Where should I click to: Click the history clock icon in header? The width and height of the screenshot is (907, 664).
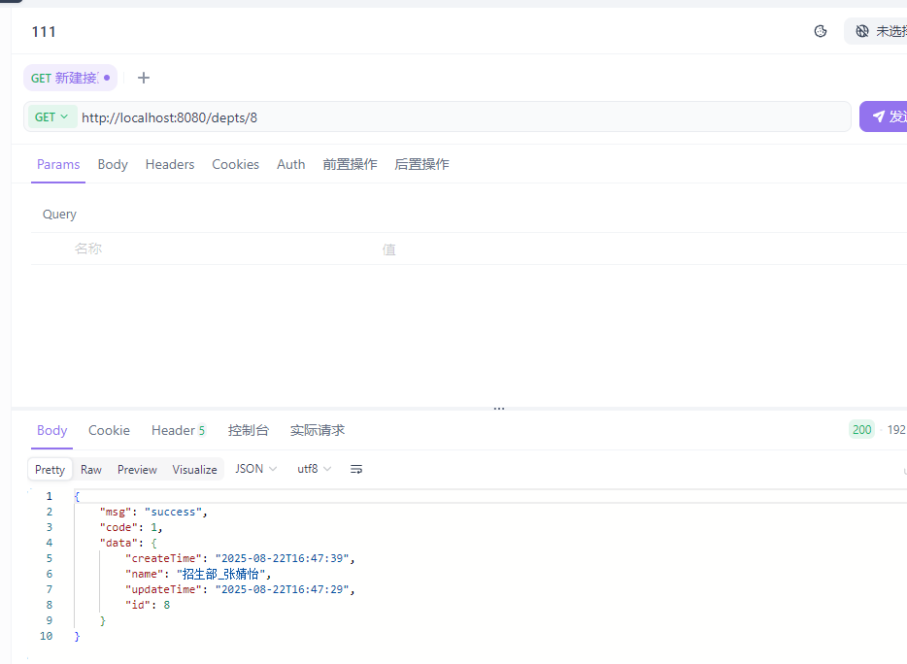tap(821, 31)
